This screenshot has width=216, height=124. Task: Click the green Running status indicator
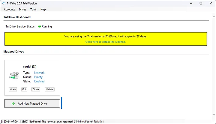[x=40, y=27]
